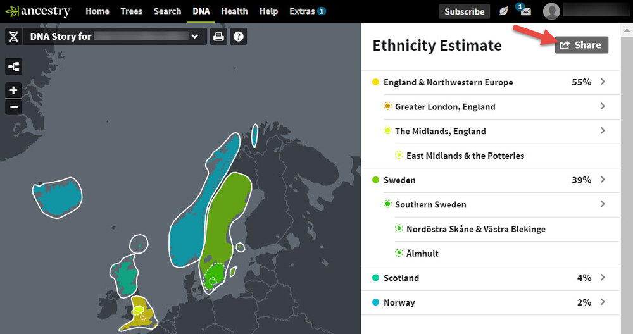Click The Midlands community icon
Viewport: 633px width, 334px height.
tap(387, 131)
